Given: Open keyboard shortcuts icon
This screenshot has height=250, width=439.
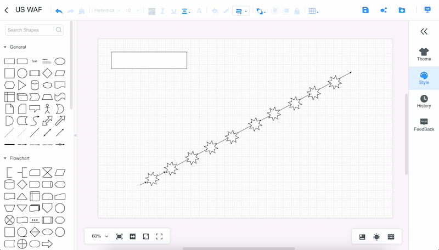Looking at the screenshot, I should (x=391, y=237).
